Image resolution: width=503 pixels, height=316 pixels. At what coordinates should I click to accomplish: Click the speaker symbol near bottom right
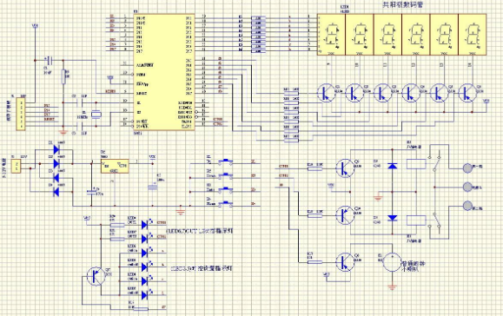(392, 262)
